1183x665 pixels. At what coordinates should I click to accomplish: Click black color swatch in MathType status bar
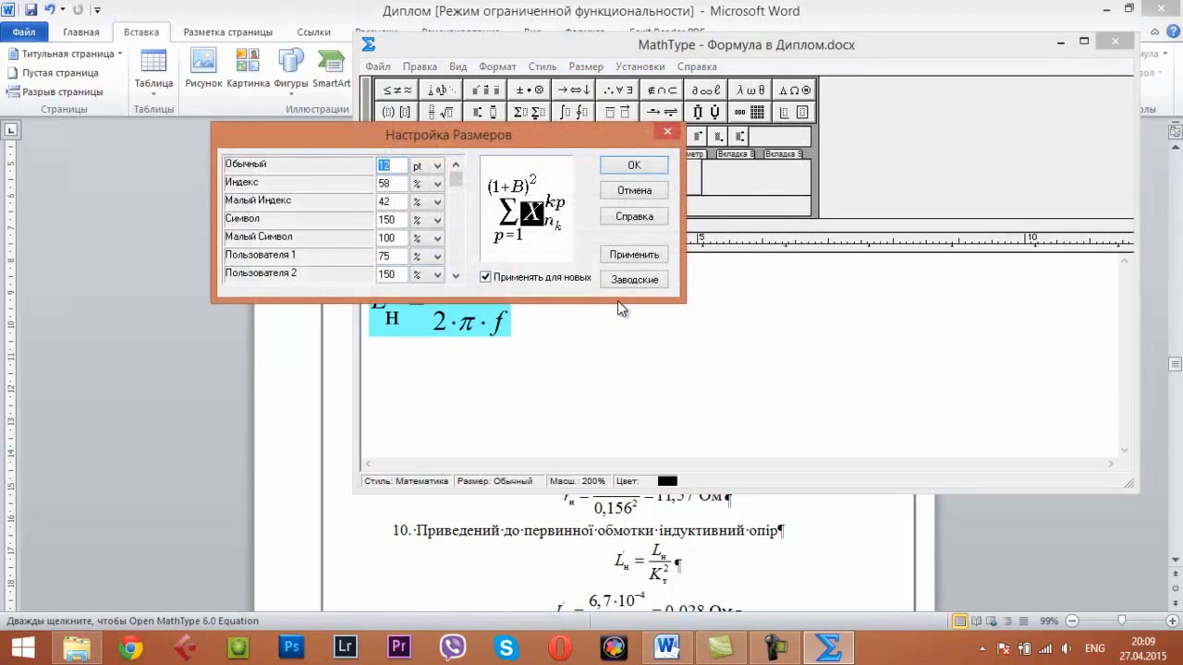click(x=667, y=481)
